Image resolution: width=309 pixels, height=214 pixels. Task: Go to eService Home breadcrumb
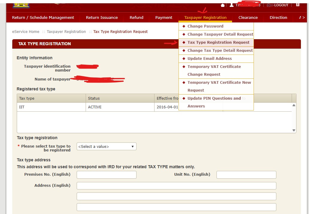(x=25, y=32)
